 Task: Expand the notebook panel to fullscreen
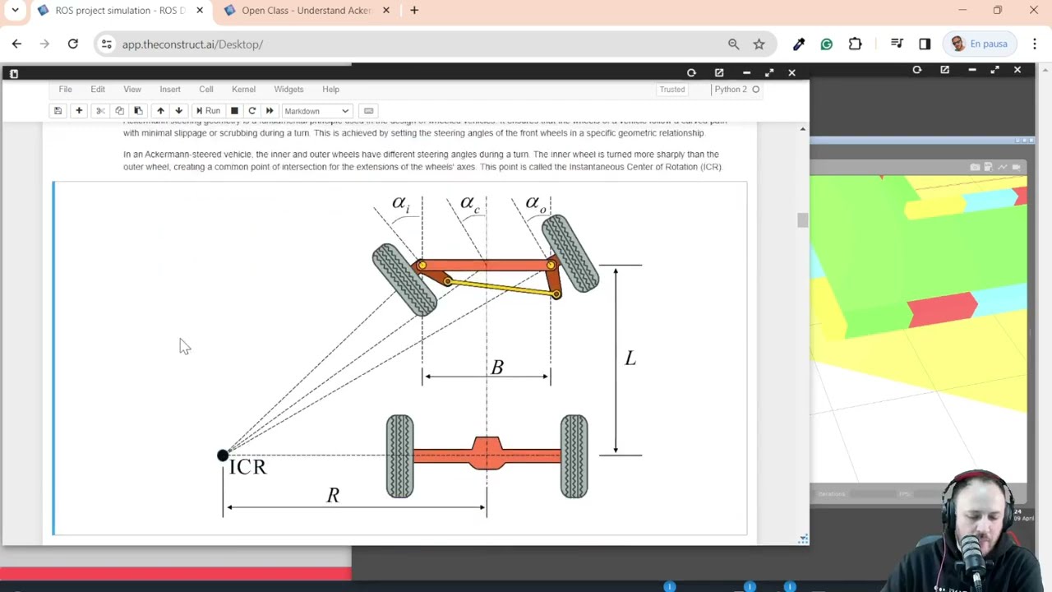pos(769,72)
